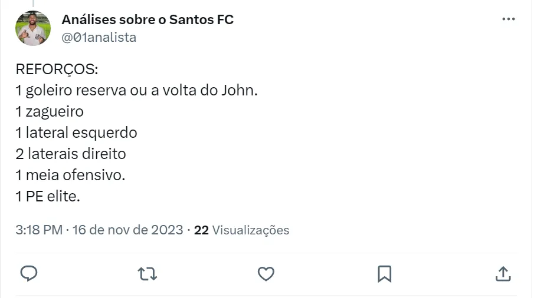
Task: Open the three-dot more options menu
Action: point(508,19)
